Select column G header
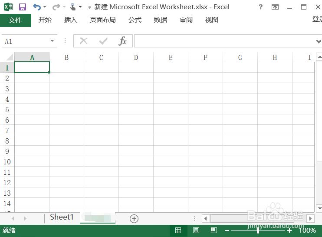Viewport: 322px width, 237px height. tap(240, 57)
